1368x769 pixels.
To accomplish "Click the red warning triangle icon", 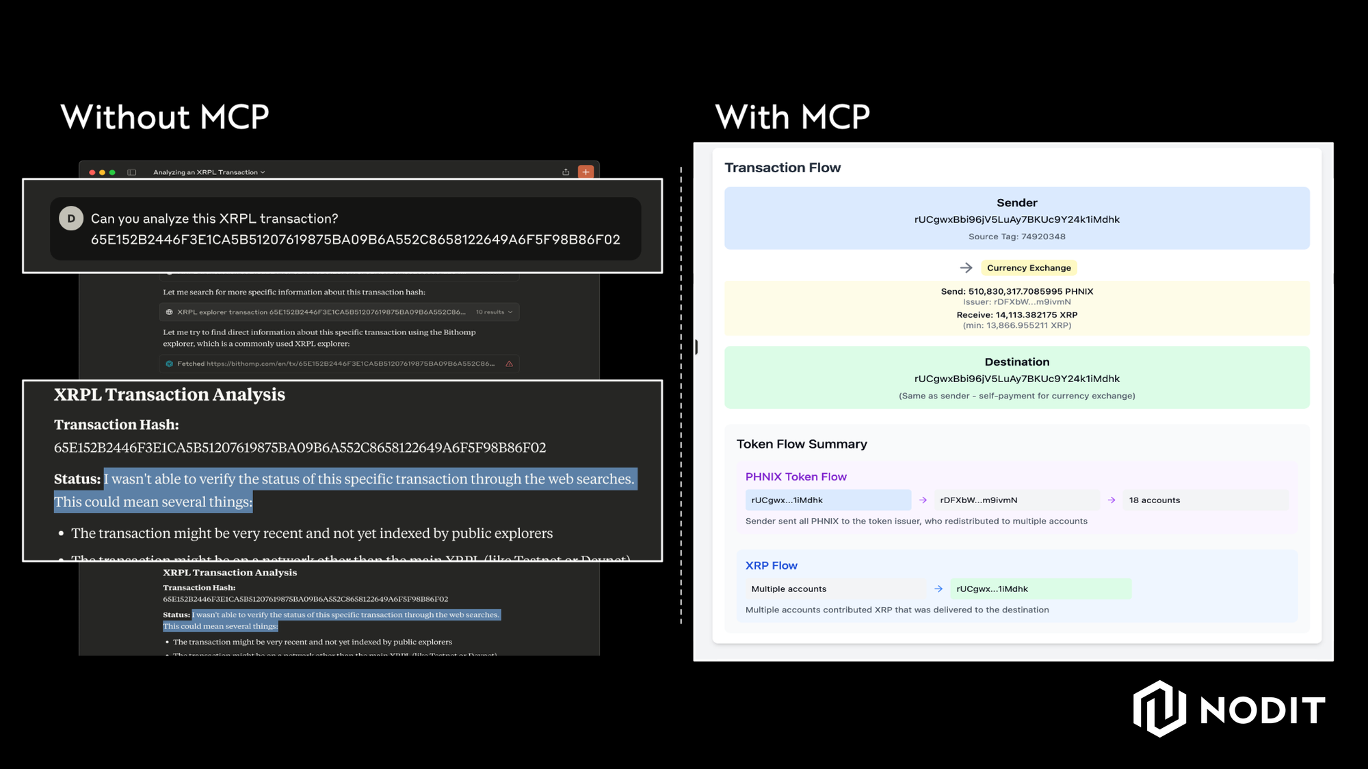I will 509,364.
